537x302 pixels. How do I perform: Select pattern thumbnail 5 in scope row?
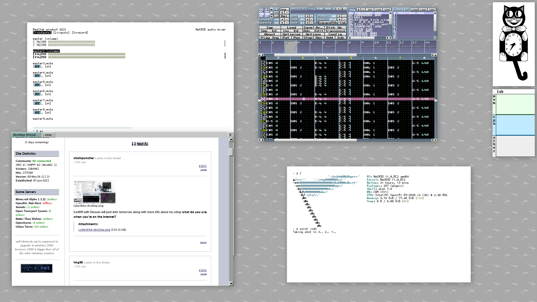pyautogui.click(x=316, y=47)
